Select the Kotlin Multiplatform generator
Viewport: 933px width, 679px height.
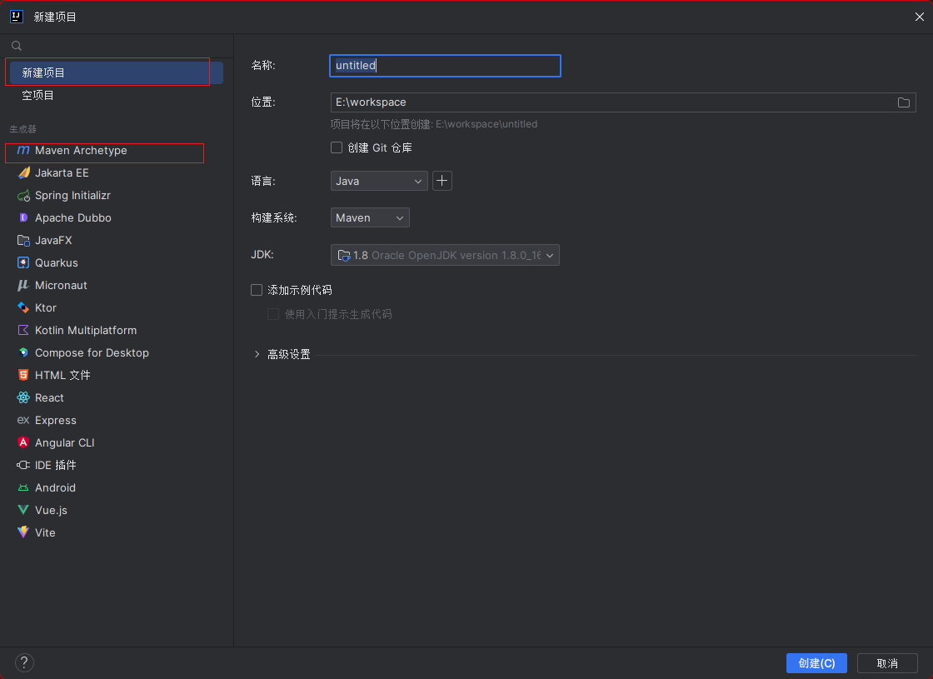point(117,330)
